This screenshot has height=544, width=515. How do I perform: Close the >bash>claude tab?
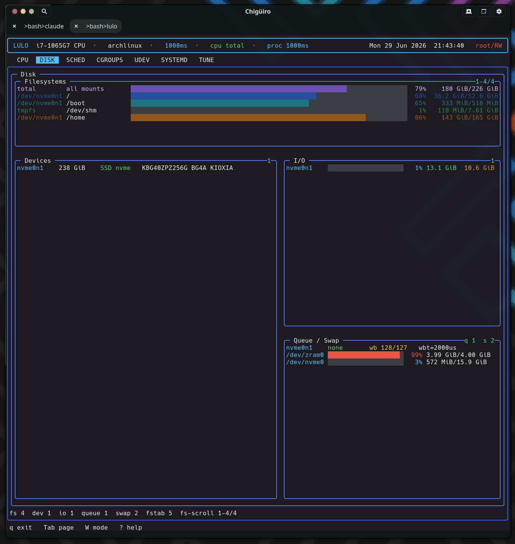pos(14,26)
